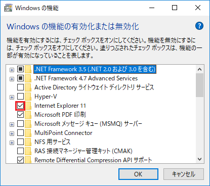Expand the .NET Framework 3.5 tree node

[12, 70]
